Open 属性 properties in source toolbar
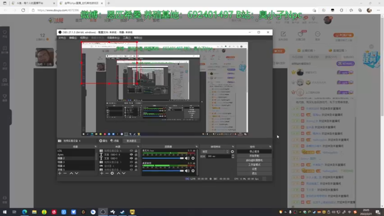 click(103, 141)
